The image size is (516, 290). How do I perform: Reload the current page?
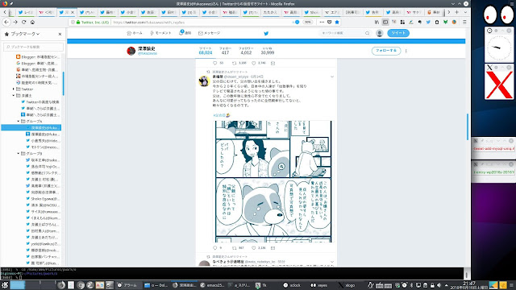coord(23,22)
